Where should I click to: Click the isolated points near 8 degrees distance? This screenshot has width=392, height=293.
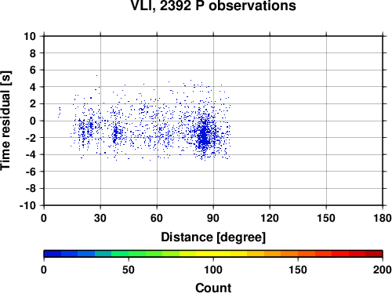[60, 112]
